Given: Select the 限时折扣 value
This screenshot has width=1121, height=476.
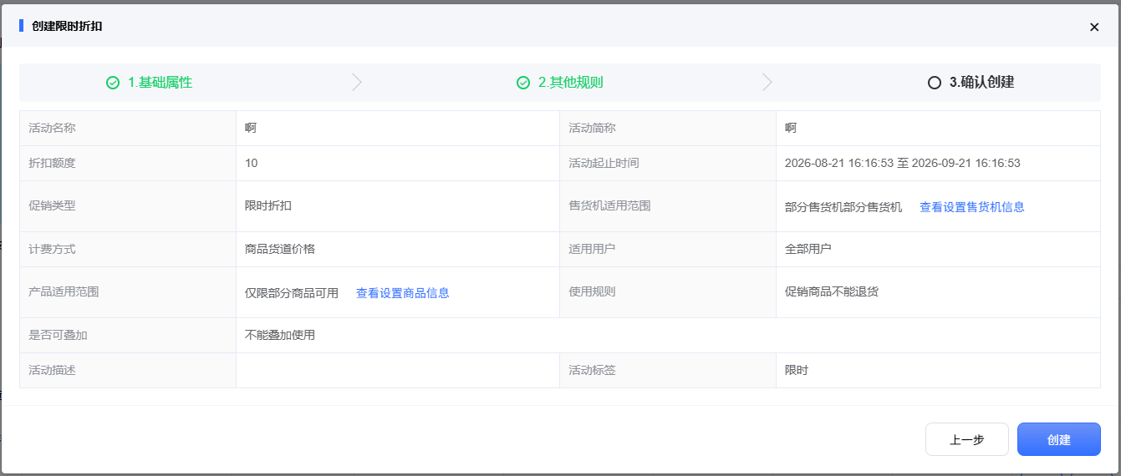Looking at the screenshot, I should [x=268, y=206].
